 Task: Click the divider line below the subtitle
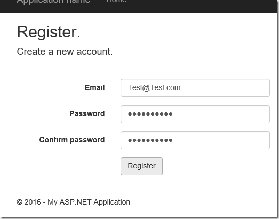[x=147, y=68]
